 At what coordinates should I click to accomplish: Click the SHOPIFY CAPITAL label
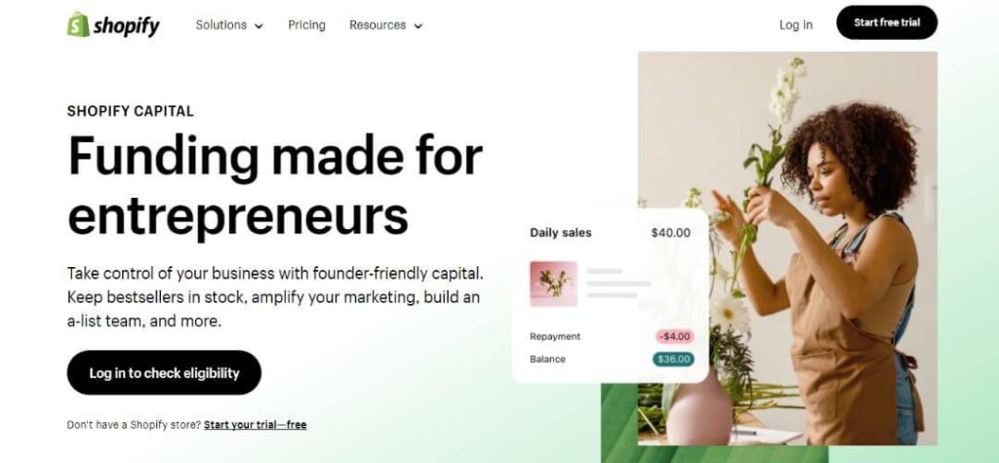coord(130,111)
